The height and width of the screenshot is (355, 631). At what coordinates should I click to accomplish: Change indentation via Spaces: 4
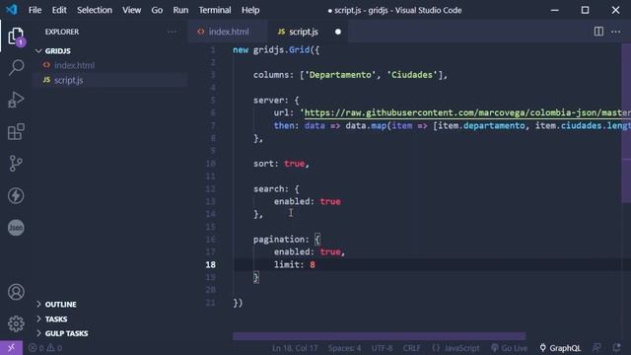click(x=344, y=348)
